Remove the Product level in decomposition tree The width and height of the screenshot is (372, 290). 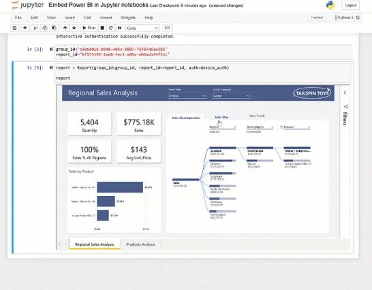309,127
